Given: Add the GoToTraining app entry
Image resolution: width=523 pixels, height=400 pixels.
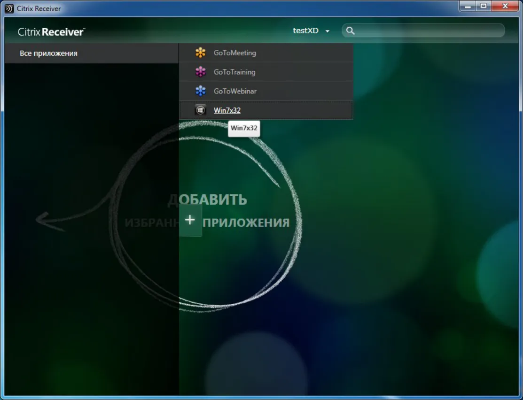Looking at the screenshot, I should pos(266,72).
